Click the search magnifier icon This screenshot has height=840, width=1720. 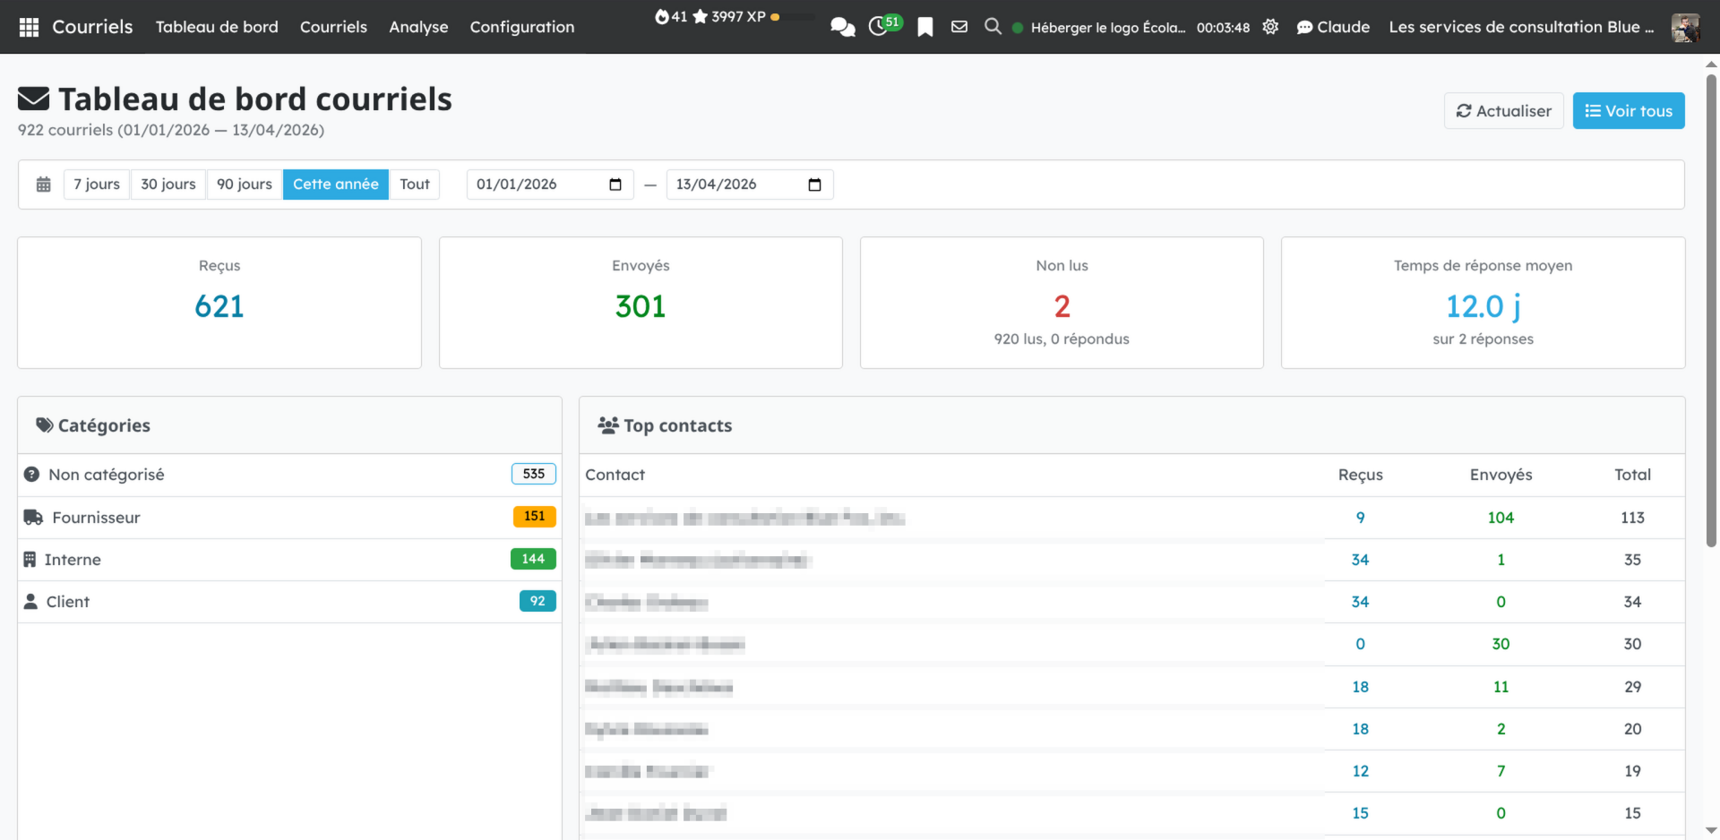(993, 27)
